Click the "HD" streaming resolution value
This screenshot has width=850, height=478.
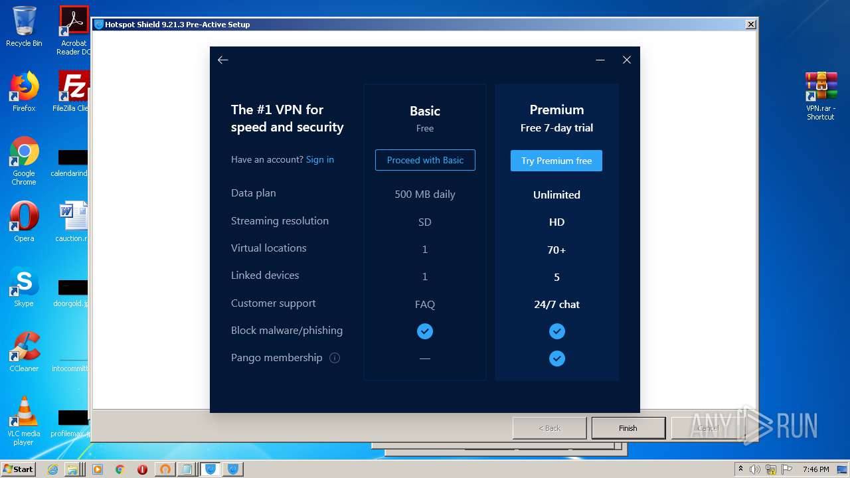(556, 222)
